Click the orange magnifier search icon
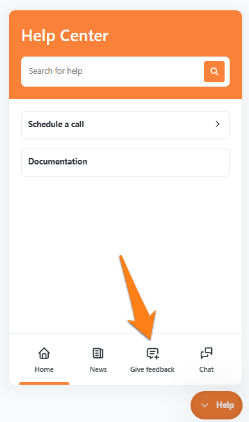The width and height of the screenshot is (249, 422). pos(214,71)
